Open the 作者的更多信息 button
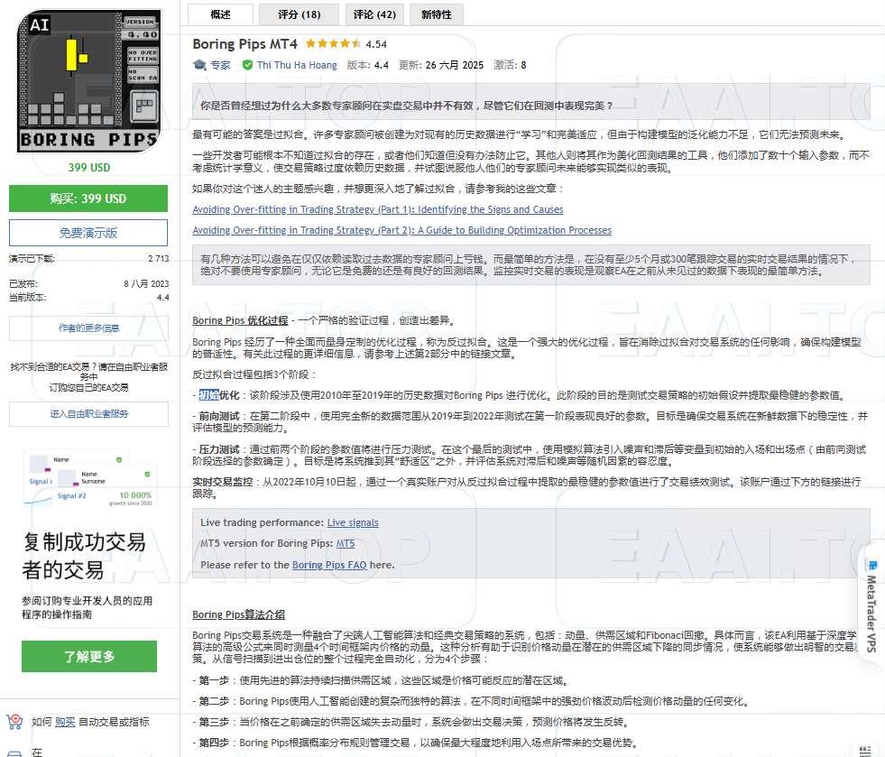 coord(88,328)
